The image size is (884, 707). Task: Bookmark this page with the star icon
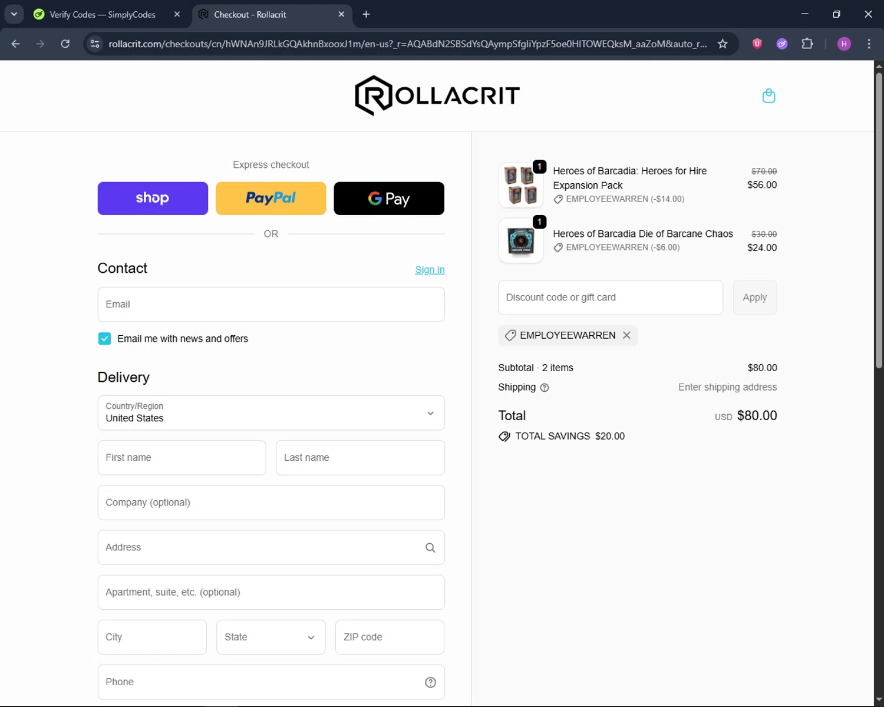point(723,44)
